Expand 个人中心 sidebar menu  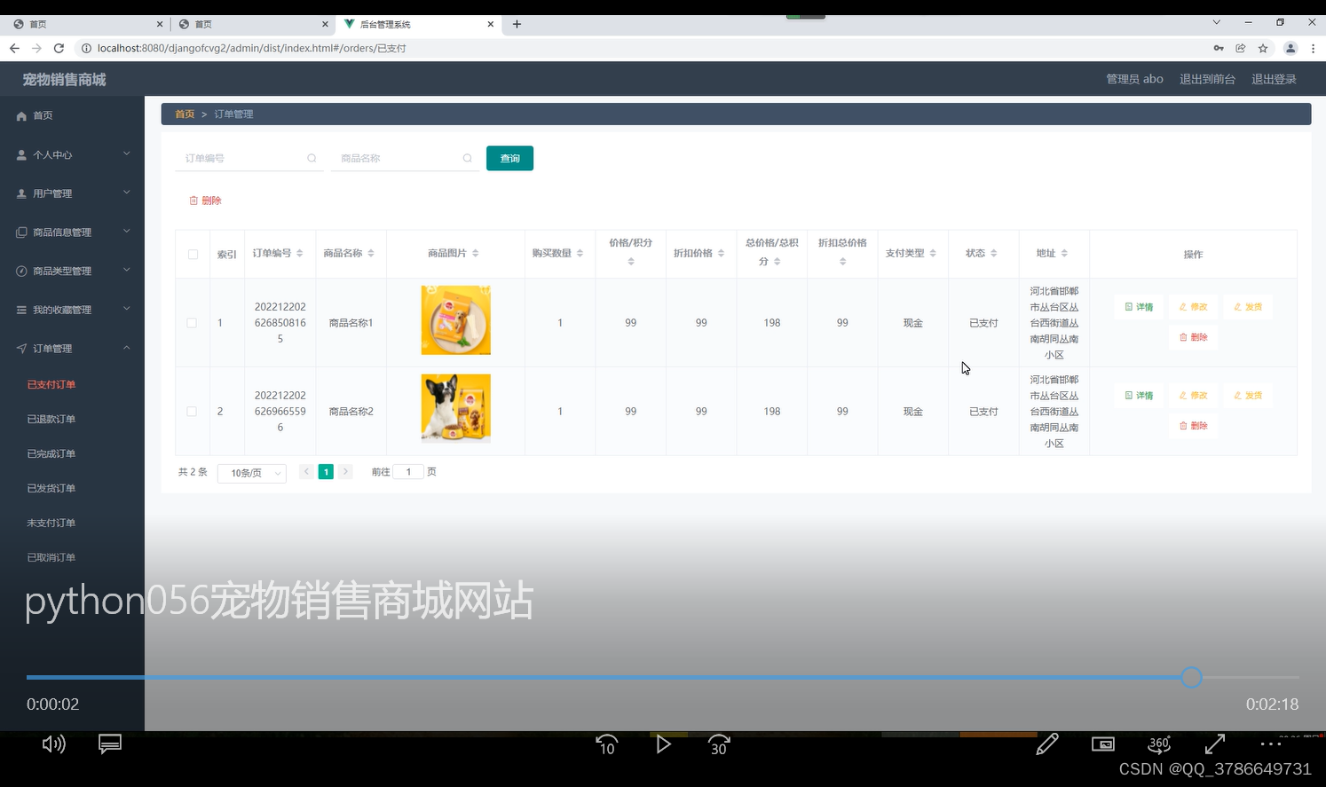pos(72,154)
